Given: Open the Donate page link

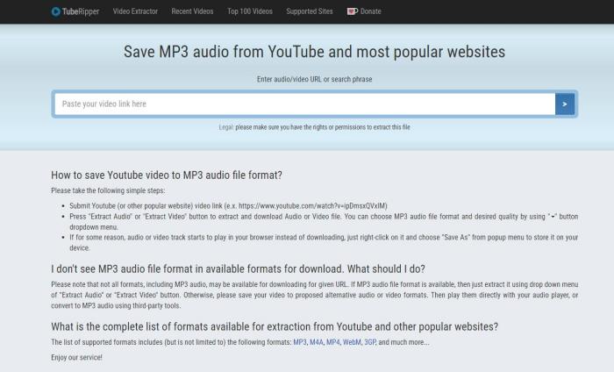Looking at the screenshot, I should pyautogui.click(x=370, y=11).
